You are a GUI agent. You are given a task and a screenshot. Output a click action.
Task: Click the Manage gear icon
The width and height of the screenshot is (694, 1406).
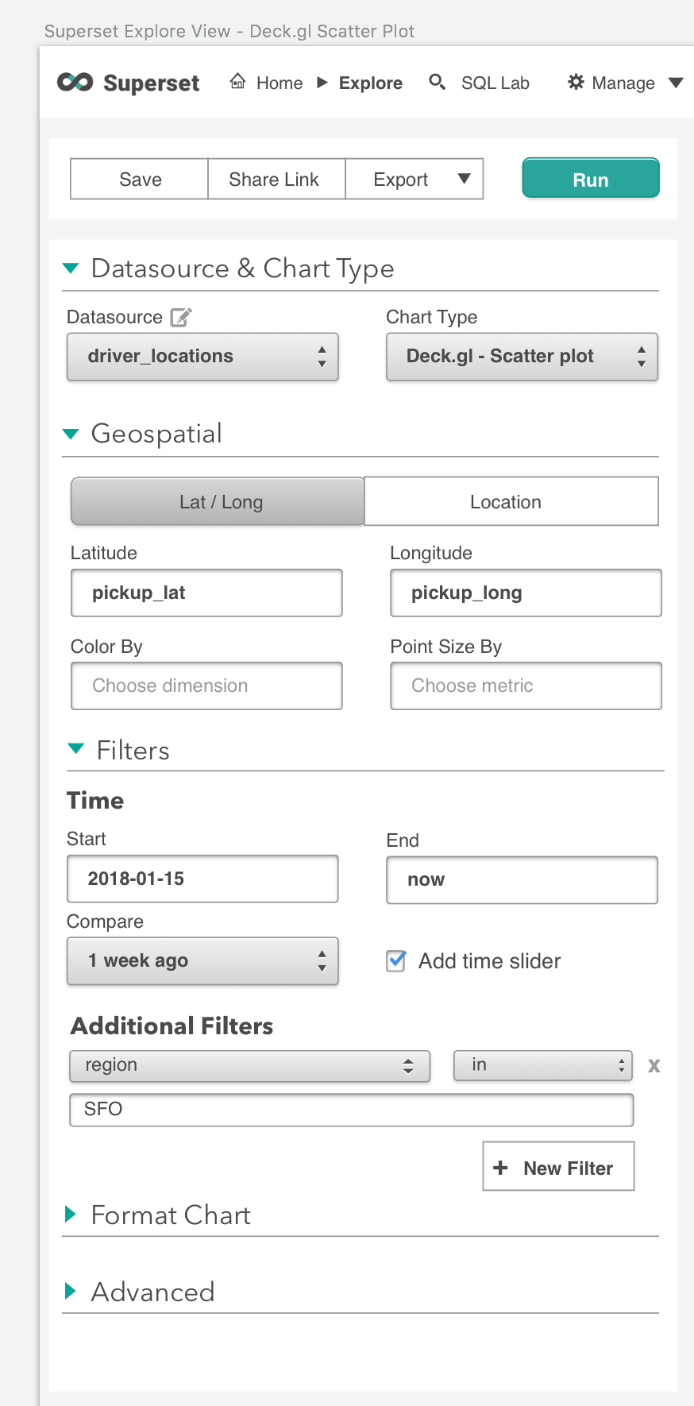575,82
